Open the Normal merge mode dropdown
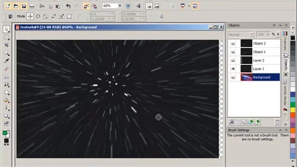 [252, 34]
